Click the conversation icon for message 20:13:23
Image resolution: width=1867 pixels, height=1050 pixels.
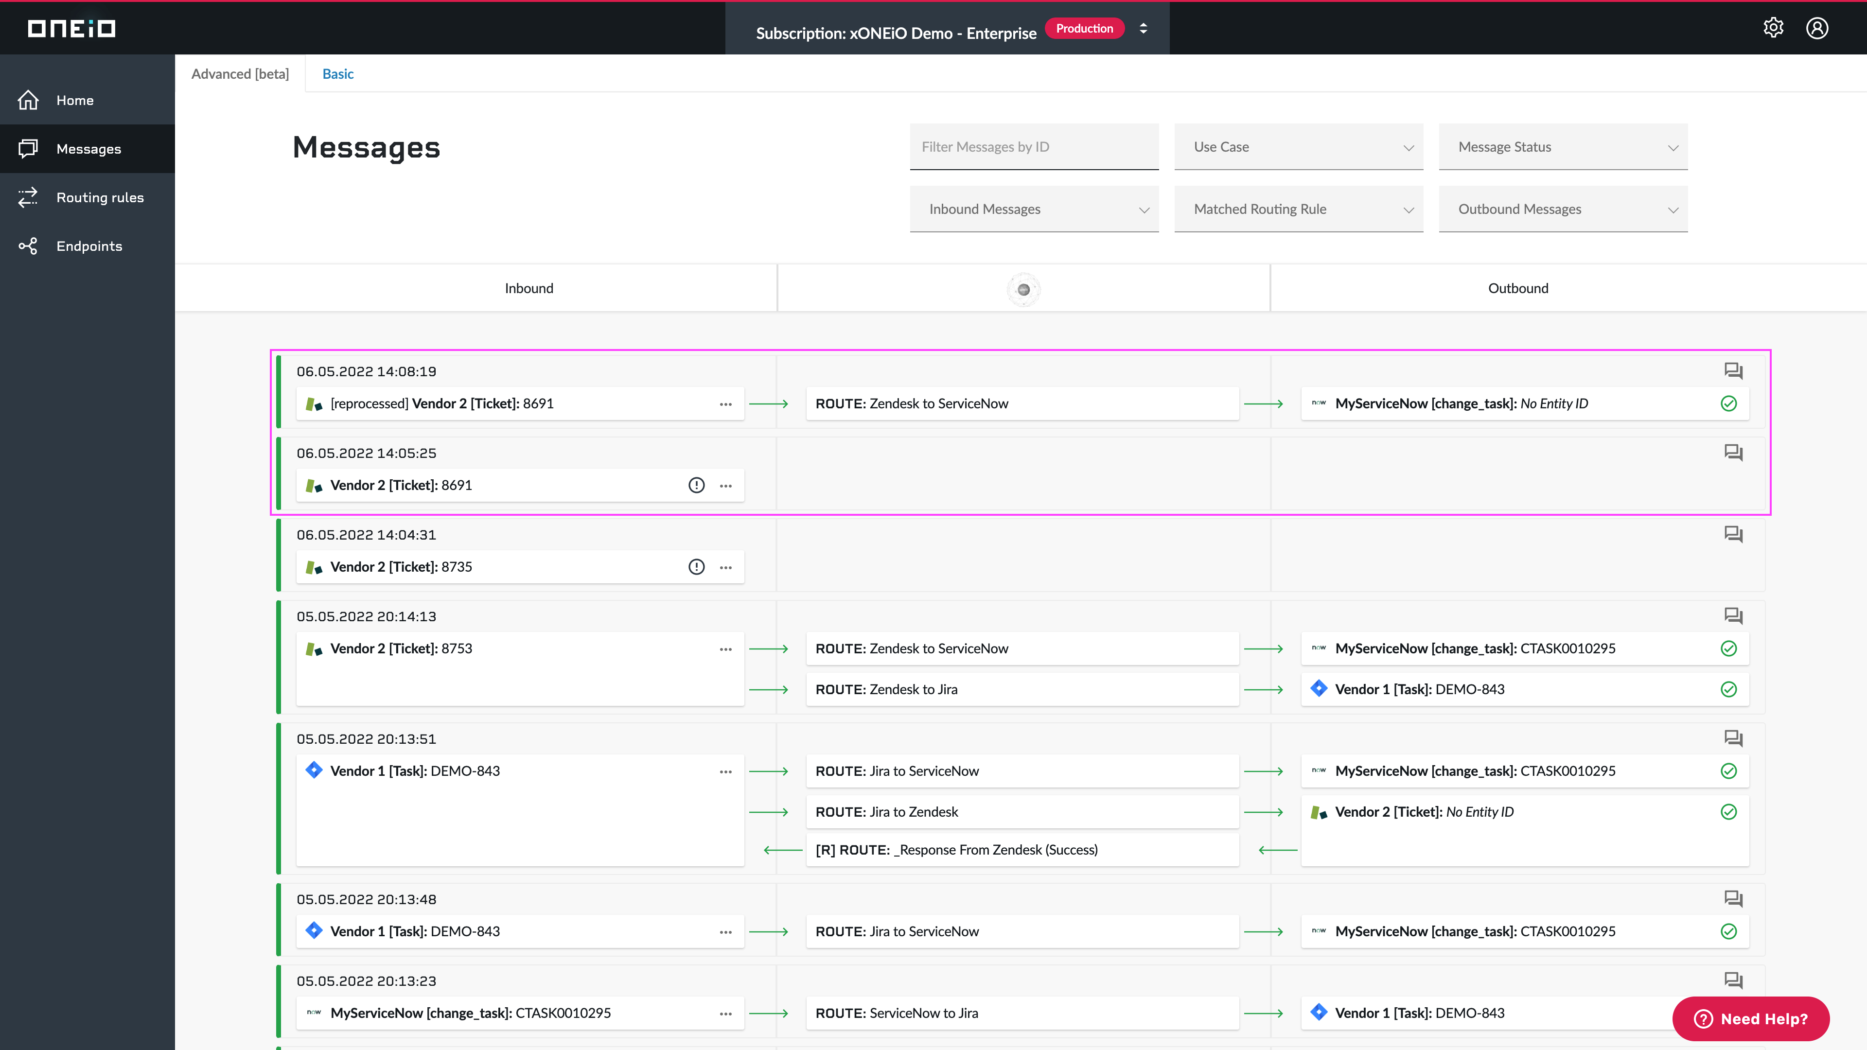1733,980
